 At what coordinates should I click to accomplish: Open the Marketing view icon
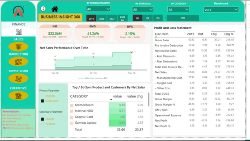pyautogui.click(x=18, y=62)
